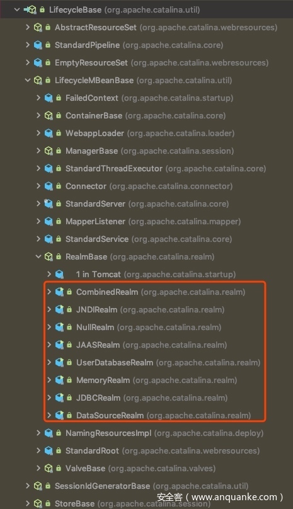
Task: Click the lock icon beside Connector
Action: pos(59,186)
